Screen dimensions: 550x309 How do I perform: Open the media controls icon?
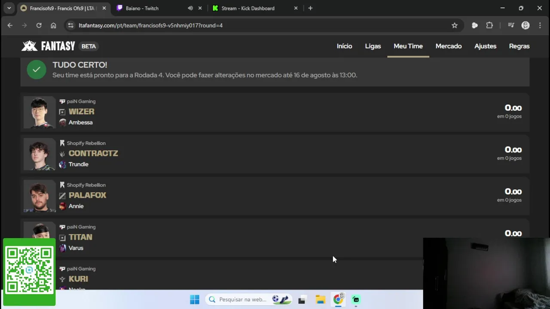tap(511, 25)
